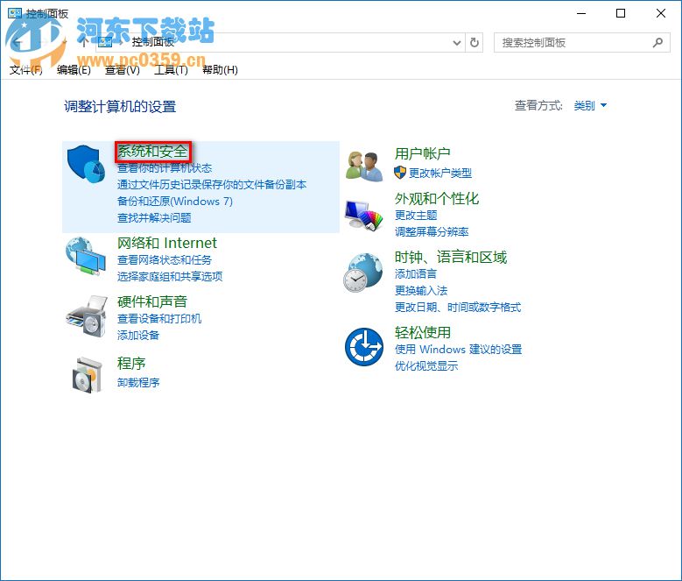Open the 文件(F) menu
This screenshot has width=682, height=581.
26,69
